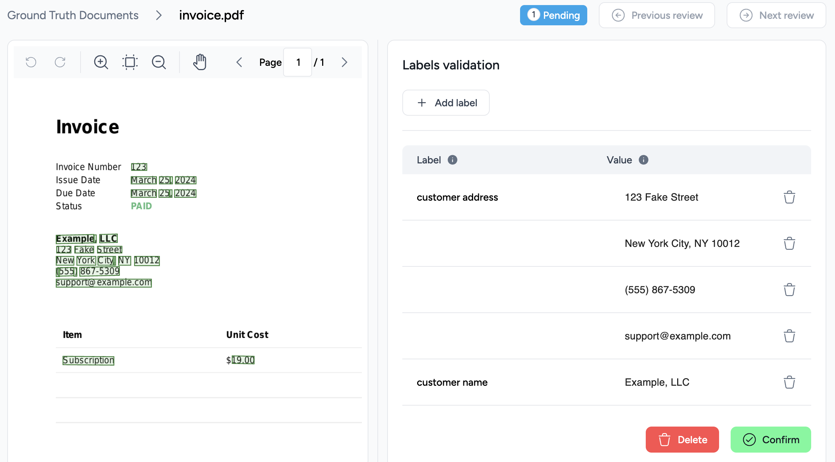The width and height of the screenshot is (835, 462).
Task: Go to the Next review
Action: 776,15
